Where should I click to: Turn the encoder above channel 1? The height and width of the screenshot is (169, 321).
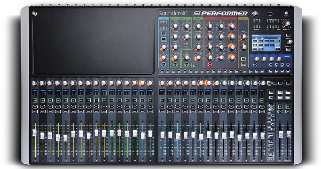35,83
